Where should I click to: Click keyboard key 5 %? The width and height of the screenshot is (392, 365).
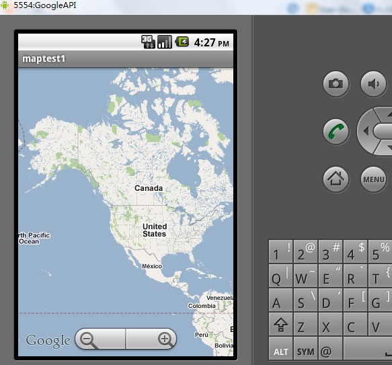(381, 252)
